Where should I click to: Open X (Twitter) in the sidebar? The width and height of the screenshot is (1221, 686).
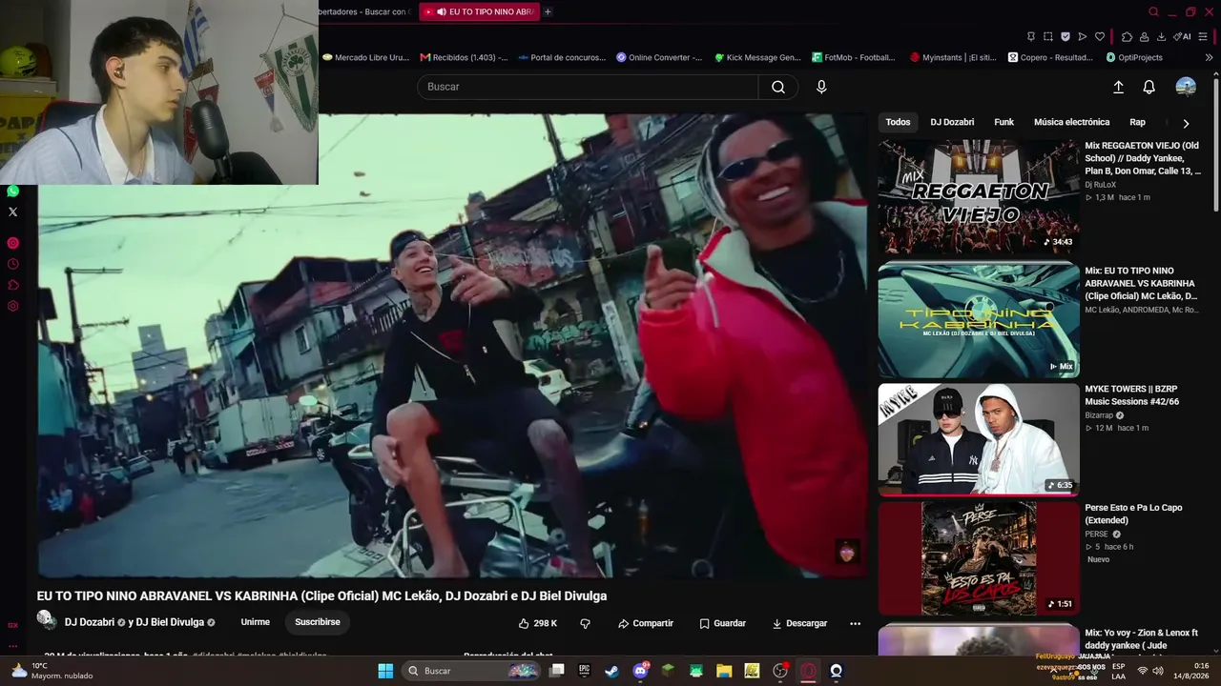pyautogui.click(x=12, y=212)
